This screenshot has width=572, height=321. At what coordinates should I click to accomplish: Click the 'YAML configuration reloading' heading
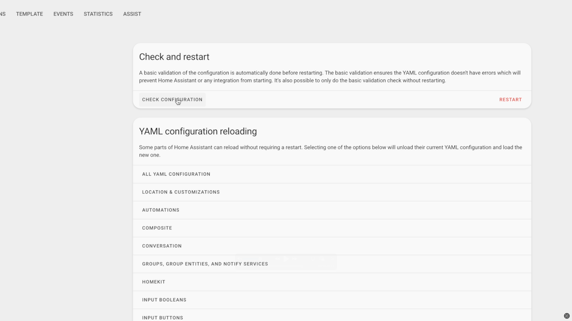[198, 131]
